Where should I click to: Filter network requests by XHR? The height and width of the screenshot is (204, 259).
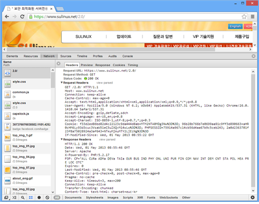(140, 197)
